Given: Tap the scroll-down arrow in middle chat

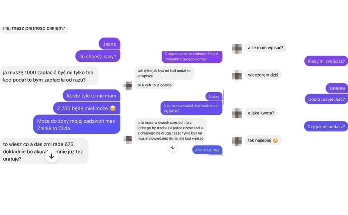Looking at the screenshot, I should (173, 147).
